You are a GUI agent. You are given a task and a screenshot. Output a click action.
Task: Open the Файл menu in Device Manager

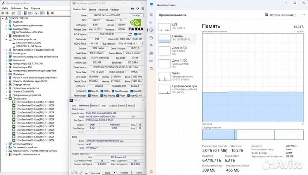[x=5, y=8]
